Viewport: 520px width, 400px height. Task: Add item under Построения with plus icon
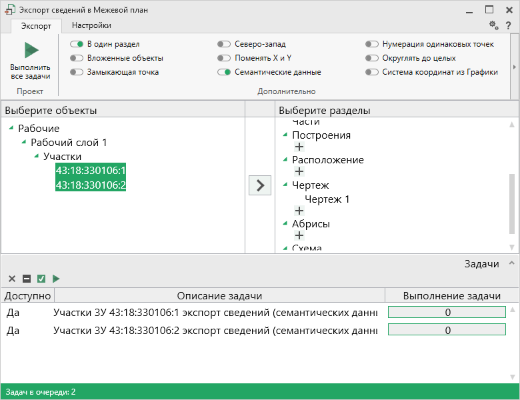pos(299,147)
